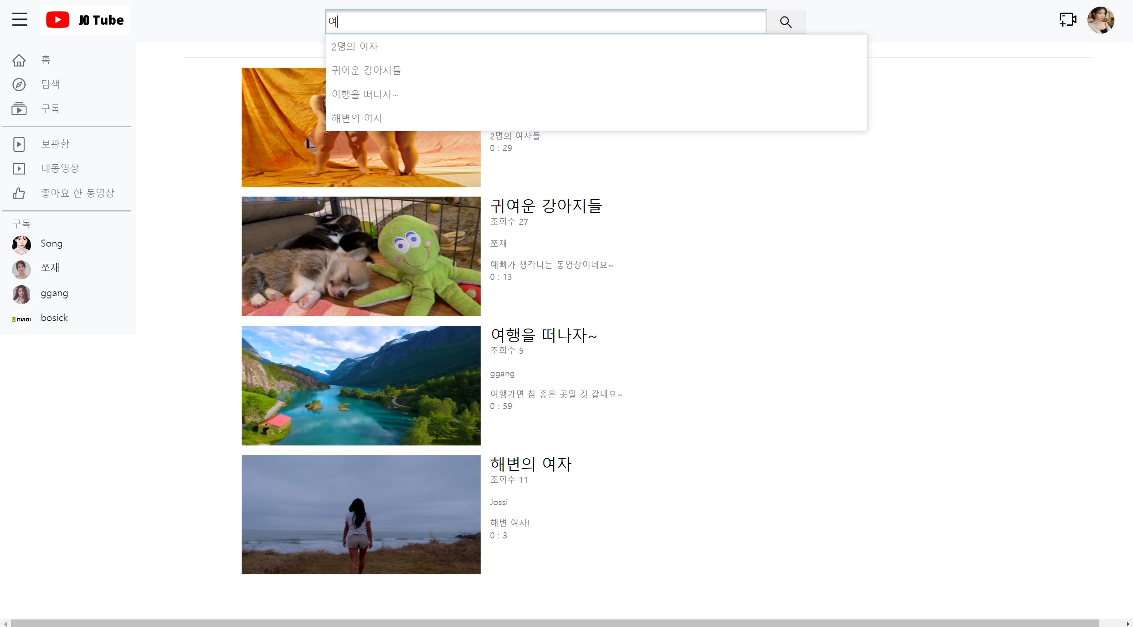Open the video upload icon
This screenshot has width=1133, height=627.
point(1067,20)
